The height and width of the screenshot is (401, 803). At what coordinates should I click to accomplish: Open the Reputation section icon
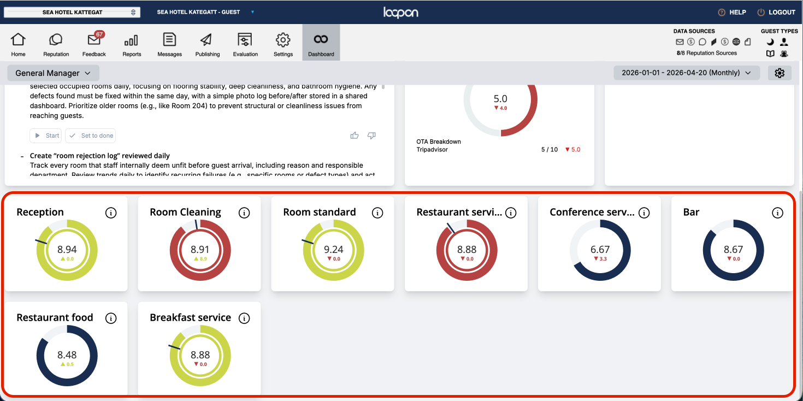[x=56, y=40]
